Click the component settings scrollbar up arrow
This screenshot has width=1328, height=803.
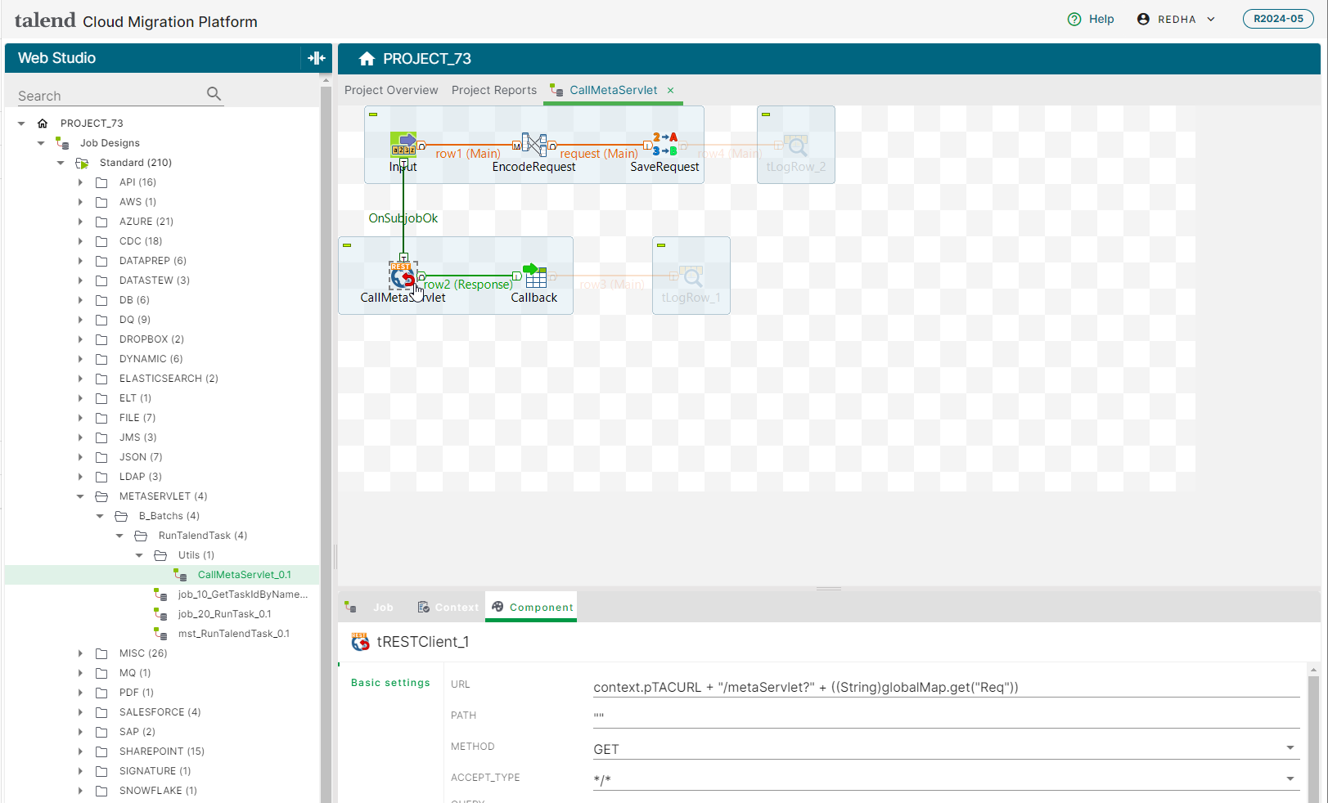pyautogui.click(x=1313, y=670)
